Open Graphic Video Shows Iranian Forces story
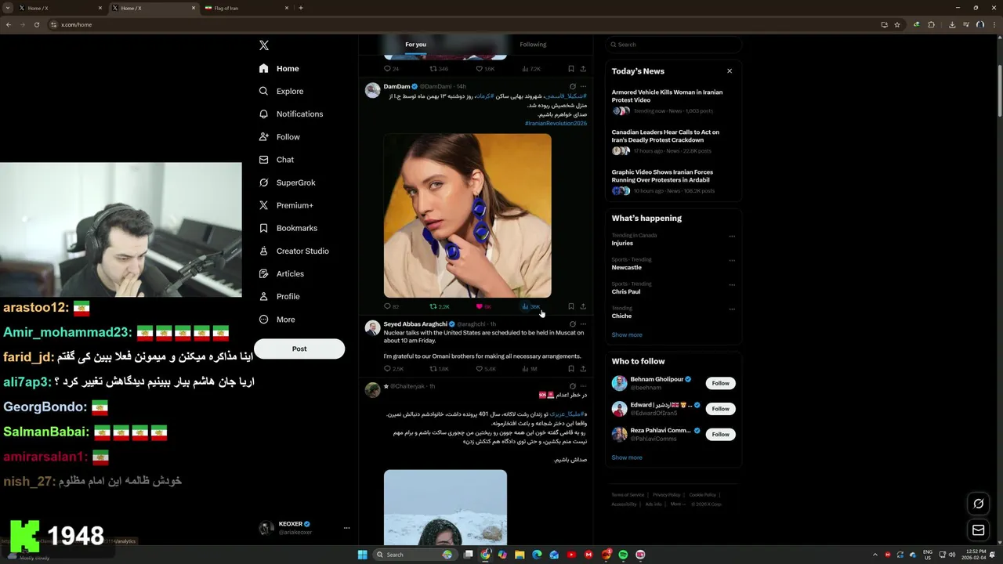 coord(672,181)
